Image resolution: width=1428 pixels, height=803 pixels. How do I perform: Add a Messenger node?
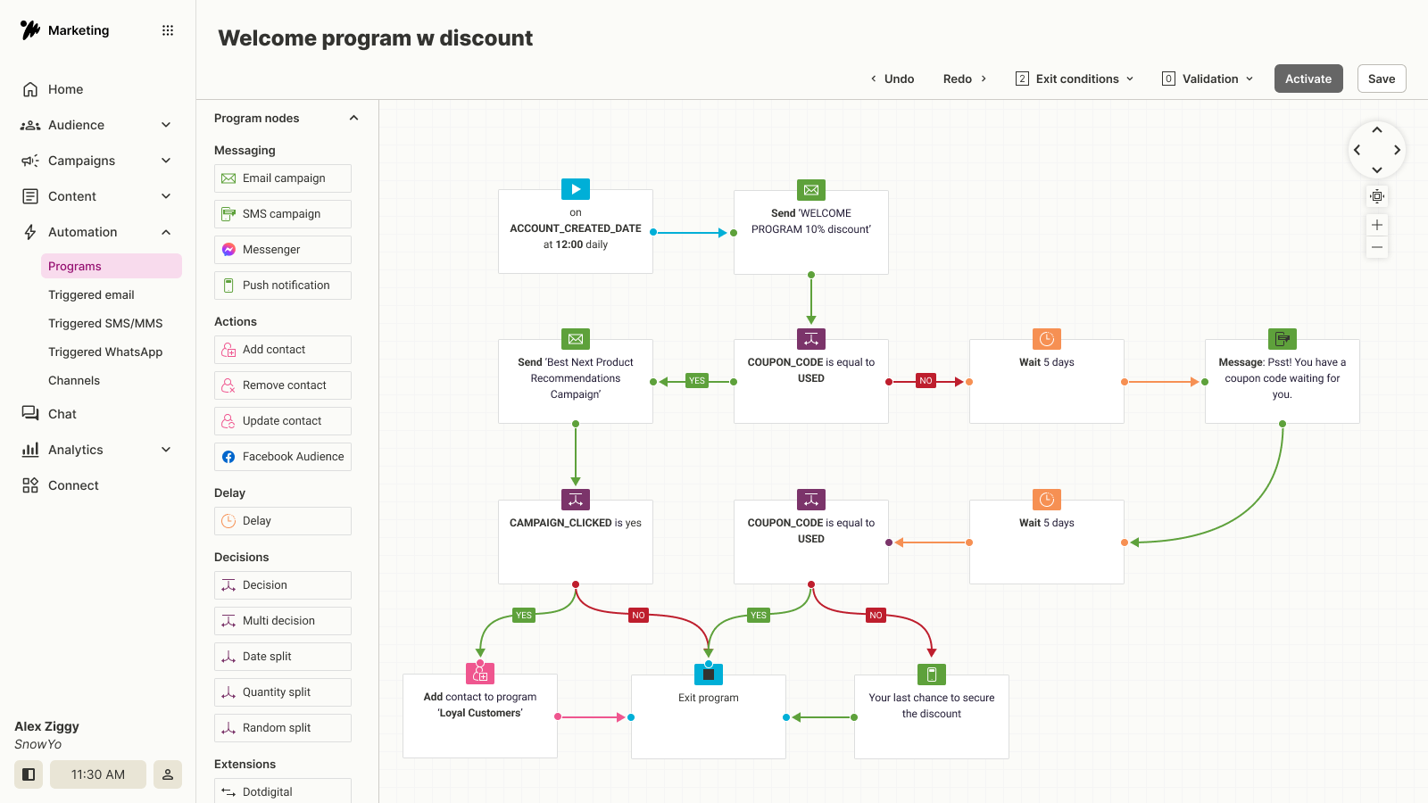point(283,250)
